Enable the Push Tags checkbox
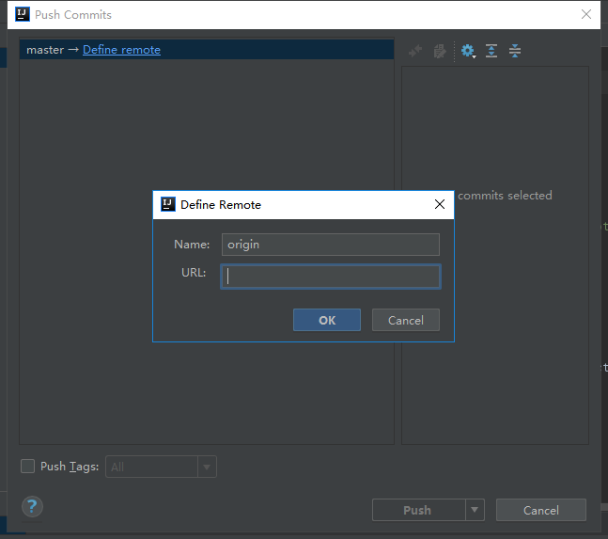 pyautogui.click(x=27, y=466)
